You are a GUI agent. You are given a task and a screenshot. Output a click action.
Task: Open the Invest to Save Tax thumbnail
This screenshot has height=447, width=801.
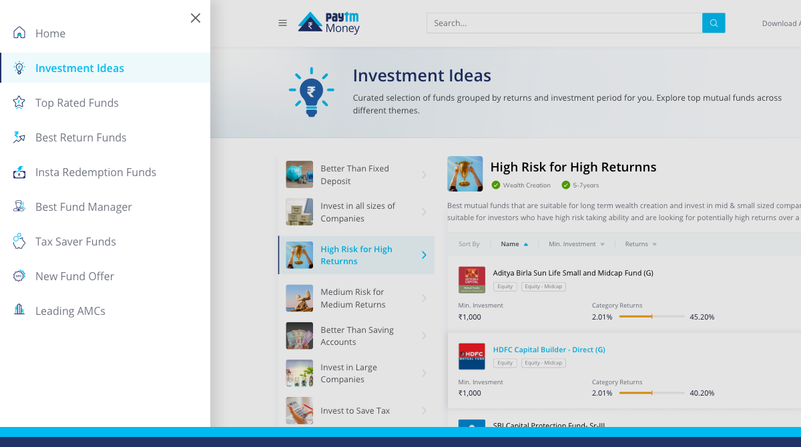tap(299, 410)
